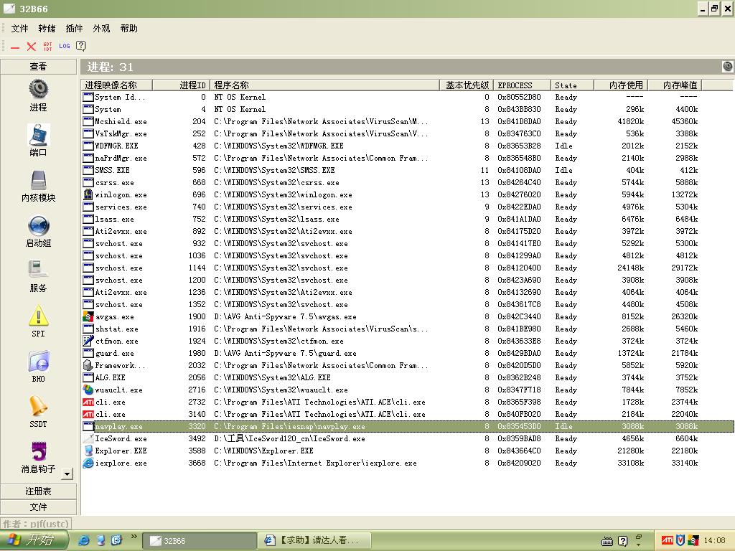
Task: Open the 端口 ports view in sidebar
Action: [38, 135]
